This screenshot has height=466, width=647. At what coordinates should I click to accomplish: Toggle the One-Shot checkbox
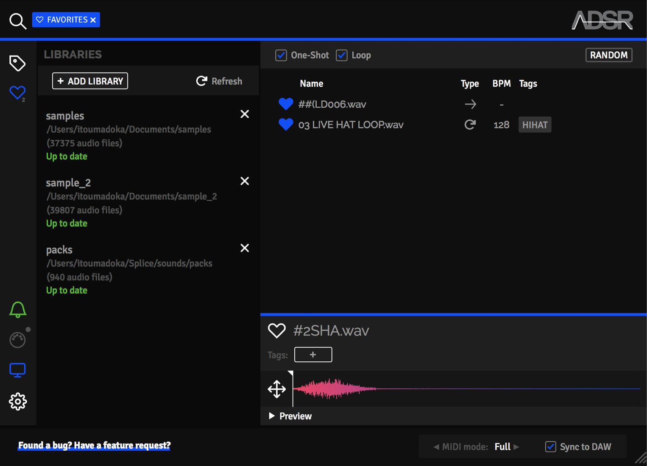(281, 55)
